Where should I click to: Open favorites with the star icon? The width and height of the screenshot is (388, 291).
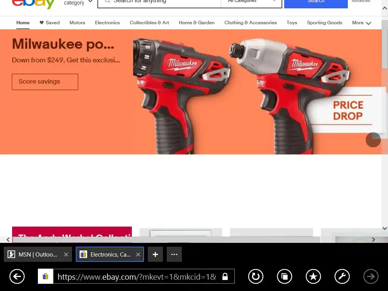click(313, 276)
